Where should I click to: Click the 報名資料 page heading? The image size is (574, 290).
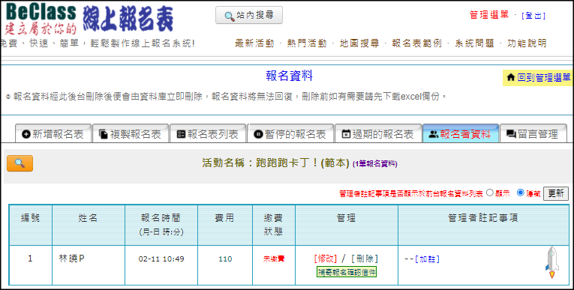[x=289, y=76]
